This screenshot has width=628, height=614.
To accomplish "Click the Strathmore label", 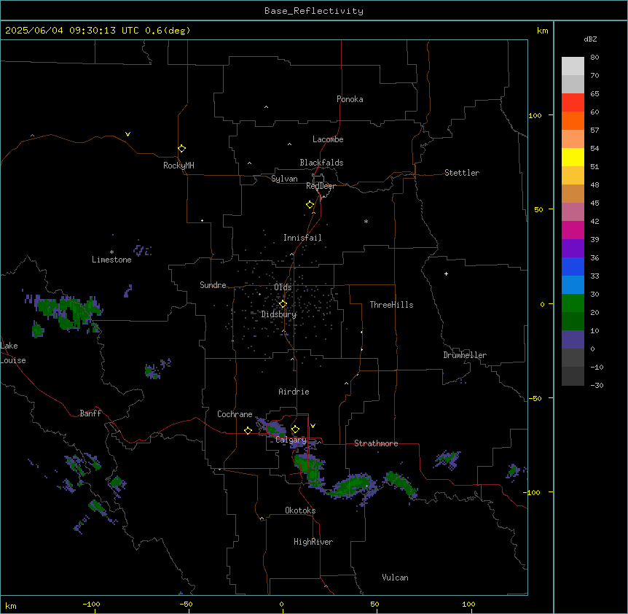I will click(x=376, y=443).
